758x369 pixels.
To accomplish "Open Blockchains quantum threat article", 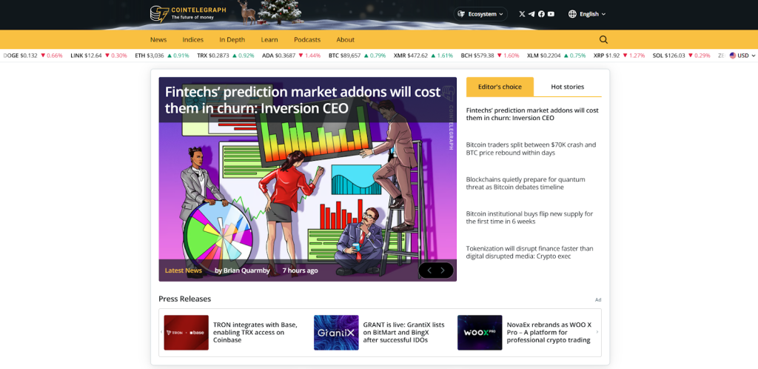I will click(526, 183).
